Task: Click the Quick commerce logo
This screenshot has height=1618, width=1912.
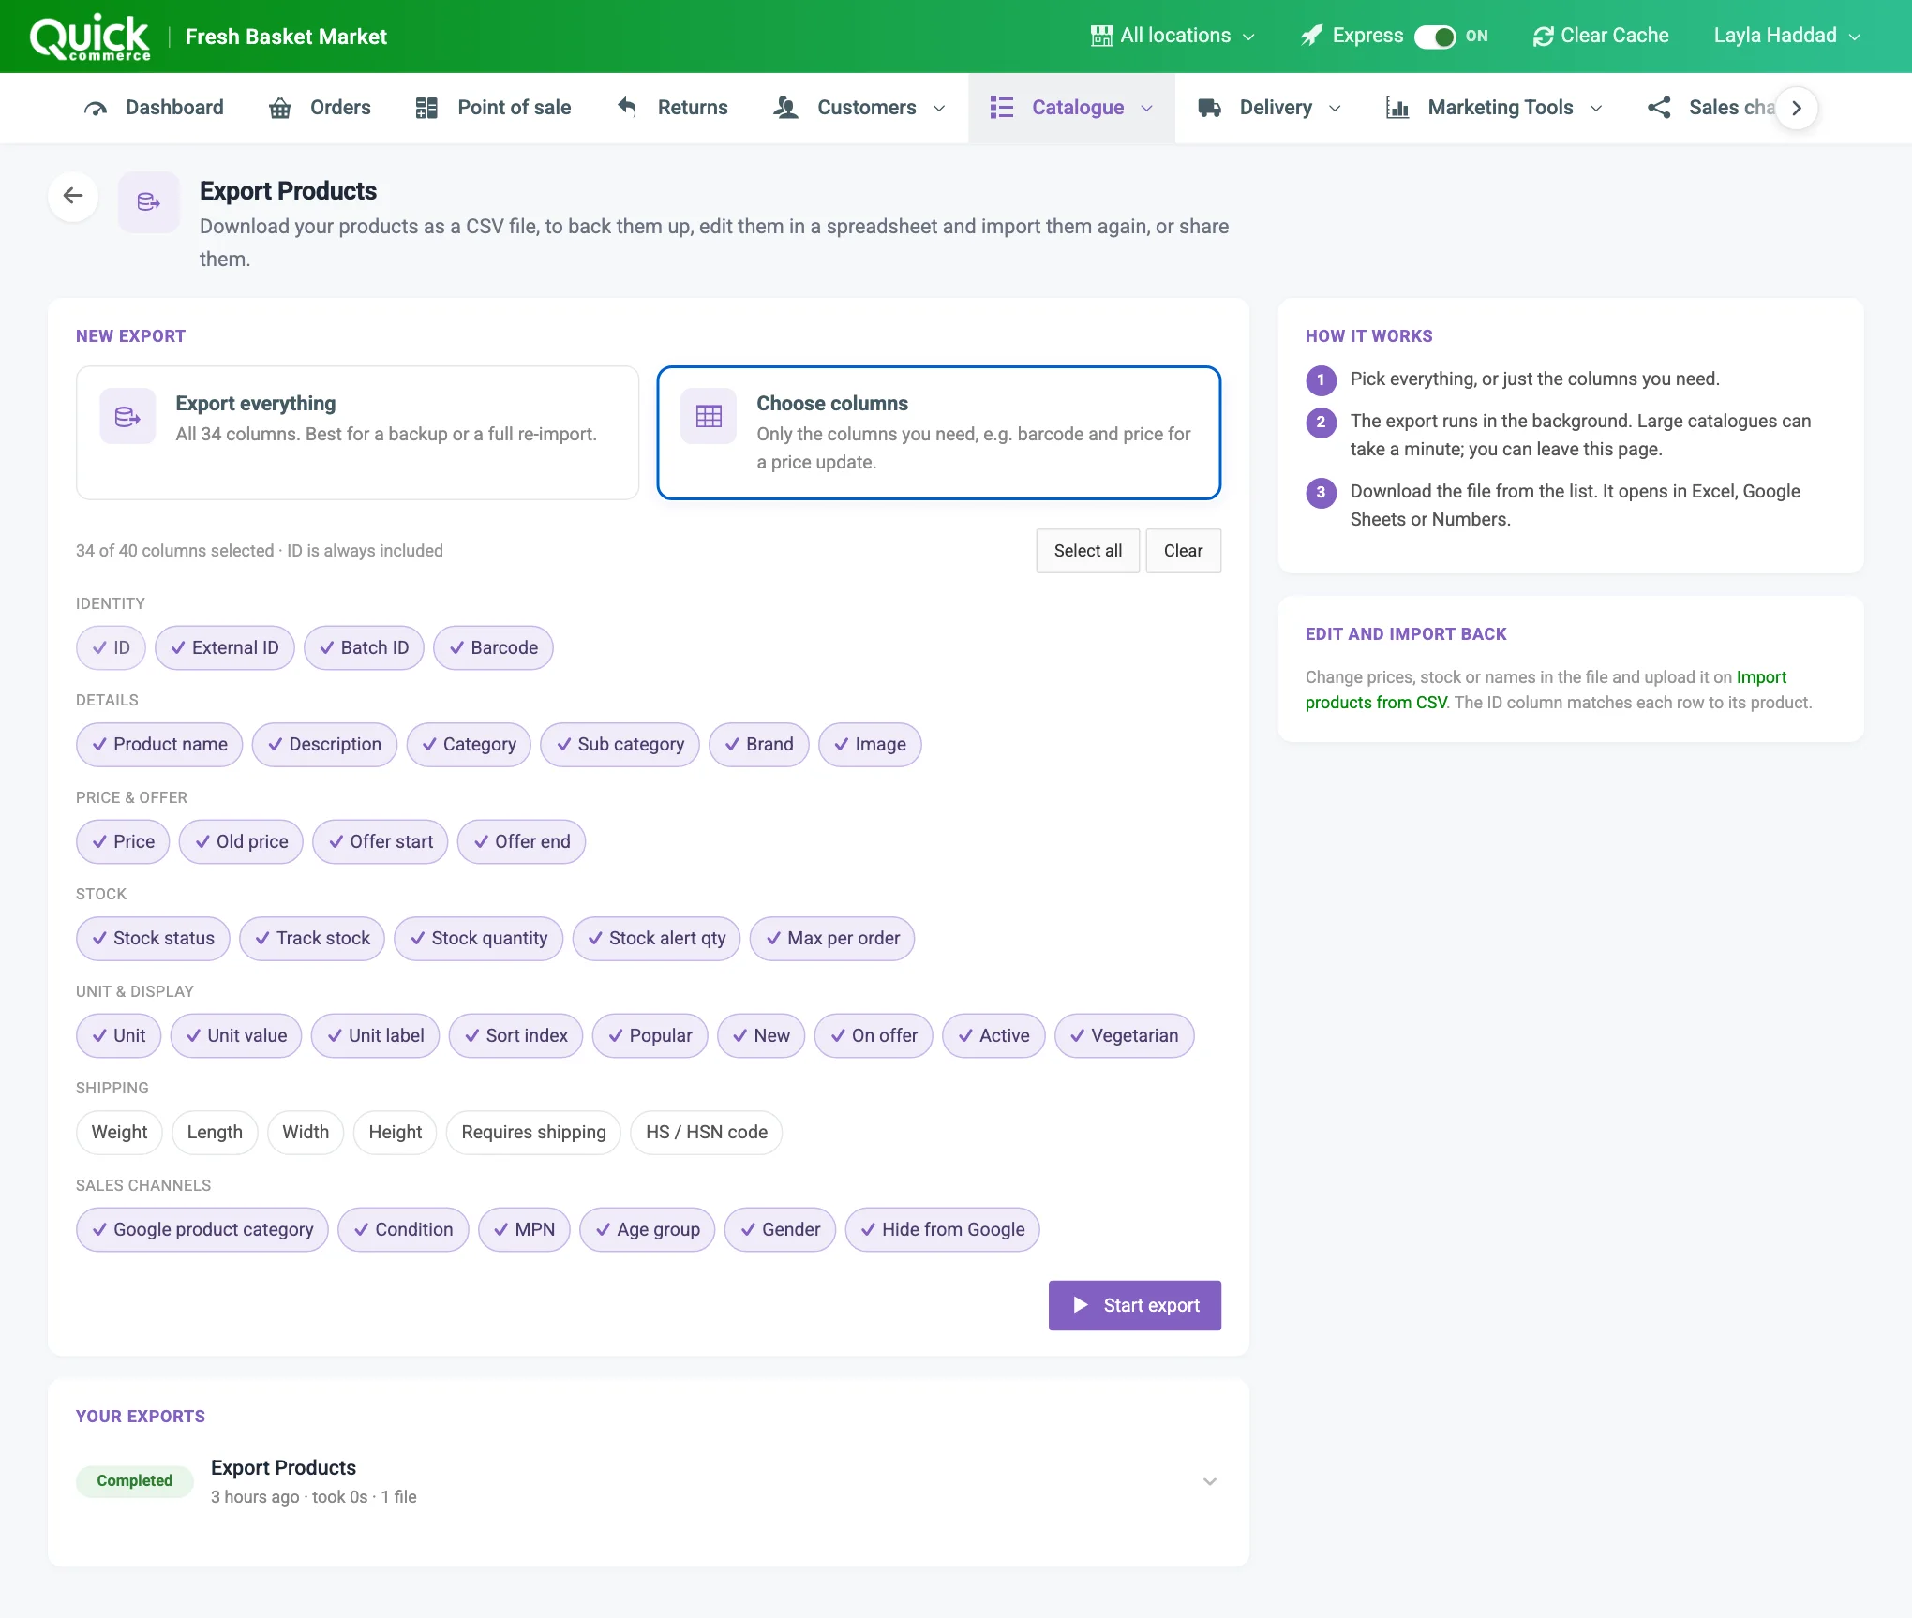Action: (x=90, y=37)
